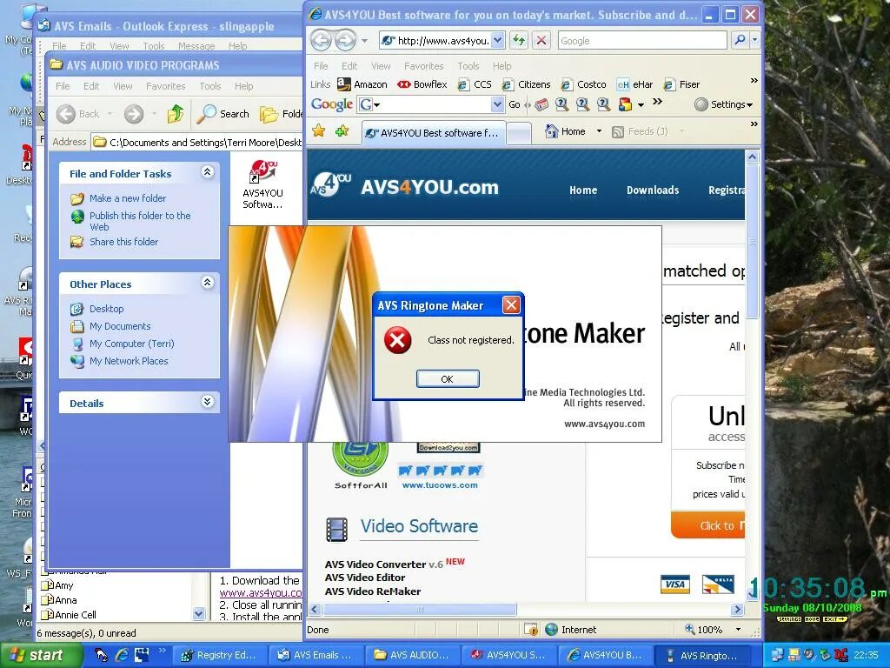Collapse the Other Places panel
The width and height of the screenshot is (890, 668).
pos(208,283)
